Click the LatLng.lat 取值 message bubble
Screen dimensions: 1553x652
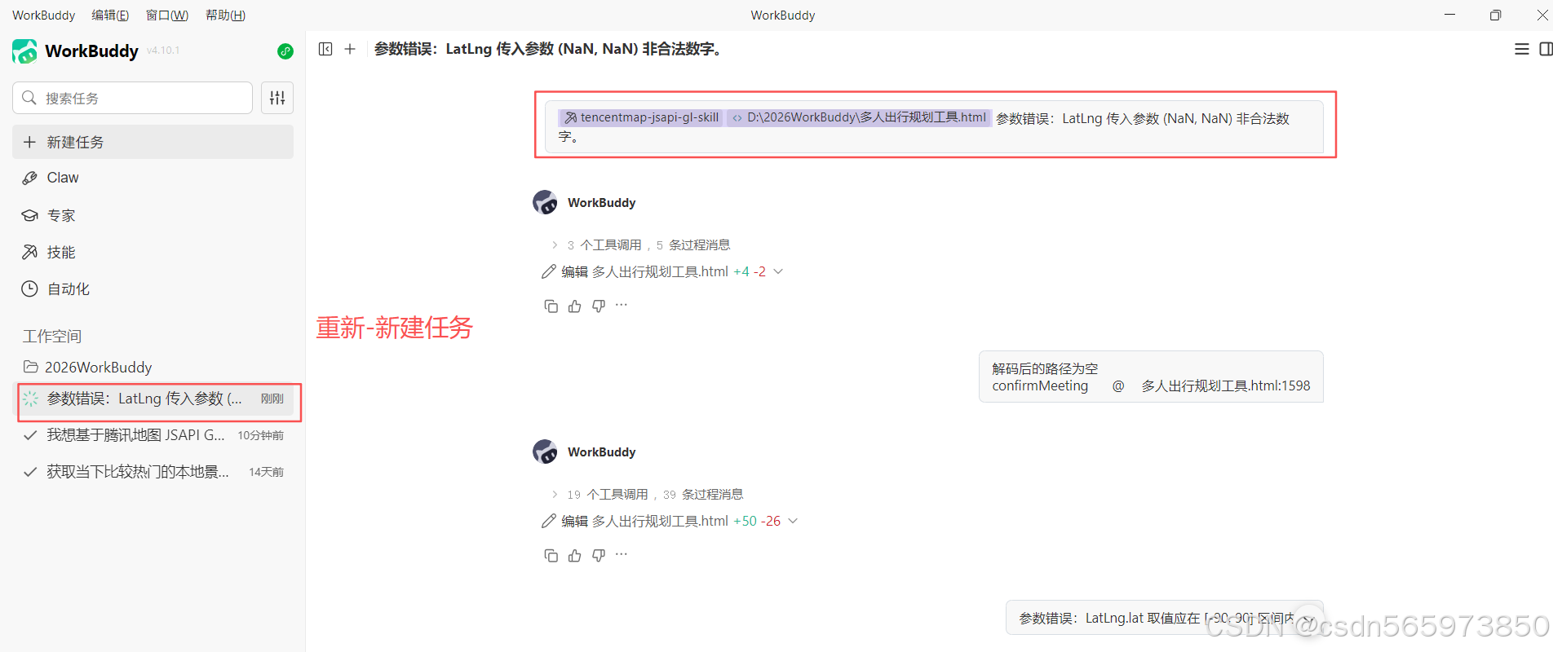[1164, 619]
